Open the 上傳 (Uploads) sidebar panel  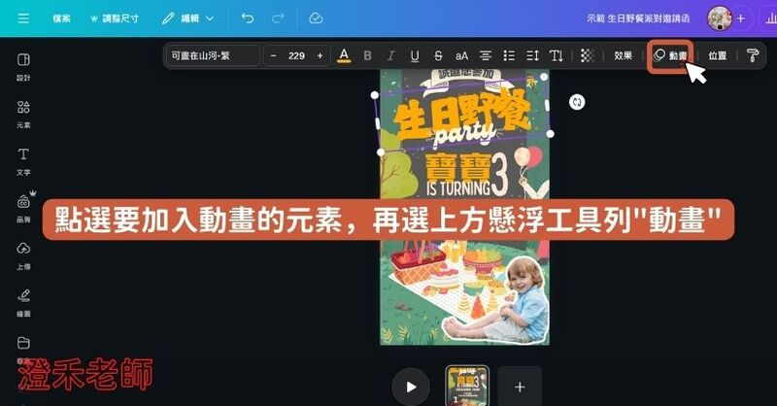pyautogui.click(x=23, y=254)
